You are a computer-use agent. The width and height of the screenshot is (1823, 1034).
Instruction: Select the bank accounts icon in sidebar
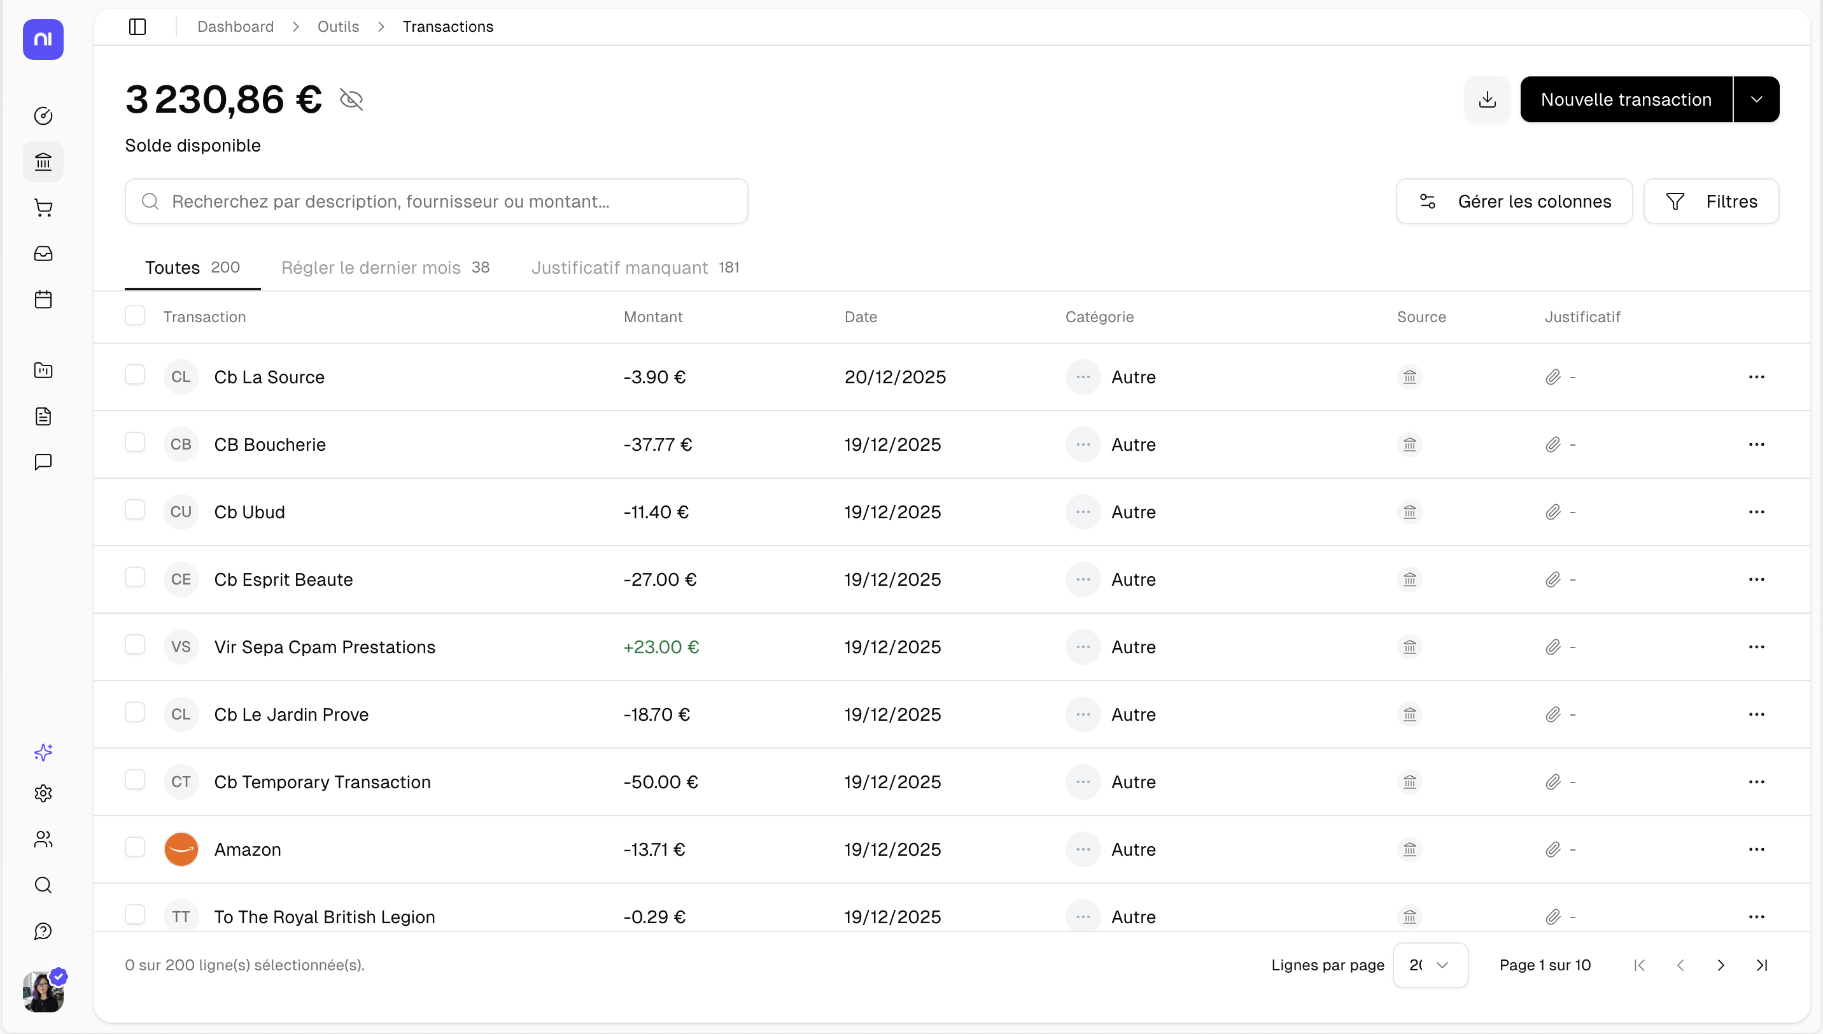point(43,161)
